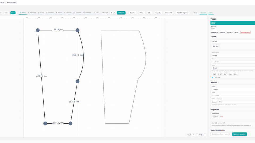Toggle the Dims display option
Image resolution: width=255 pixels, height=143 pixels.
click(211, 13)
